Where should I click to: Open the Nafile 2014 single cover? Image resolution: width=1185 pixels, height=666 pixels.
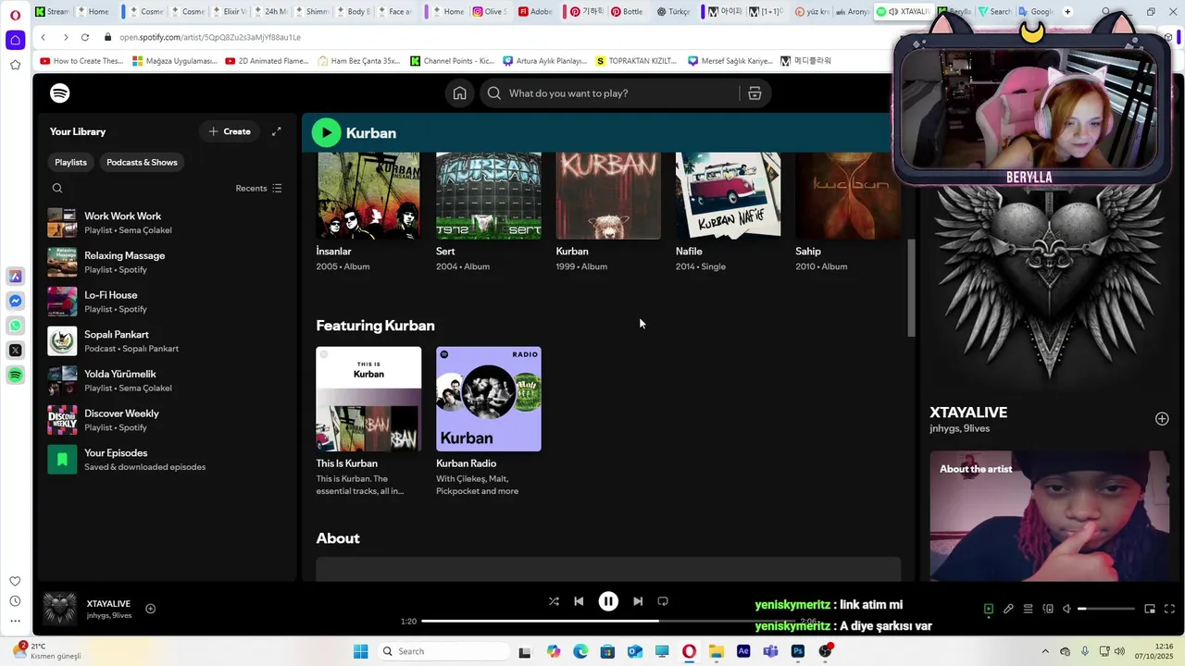(x=728, y=195)
